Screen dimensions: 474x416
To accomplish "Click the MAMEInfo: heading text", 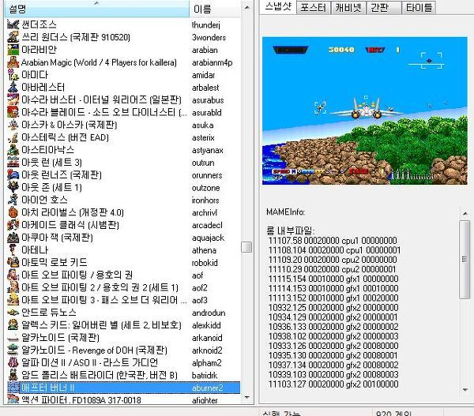I will click(285, 212).
